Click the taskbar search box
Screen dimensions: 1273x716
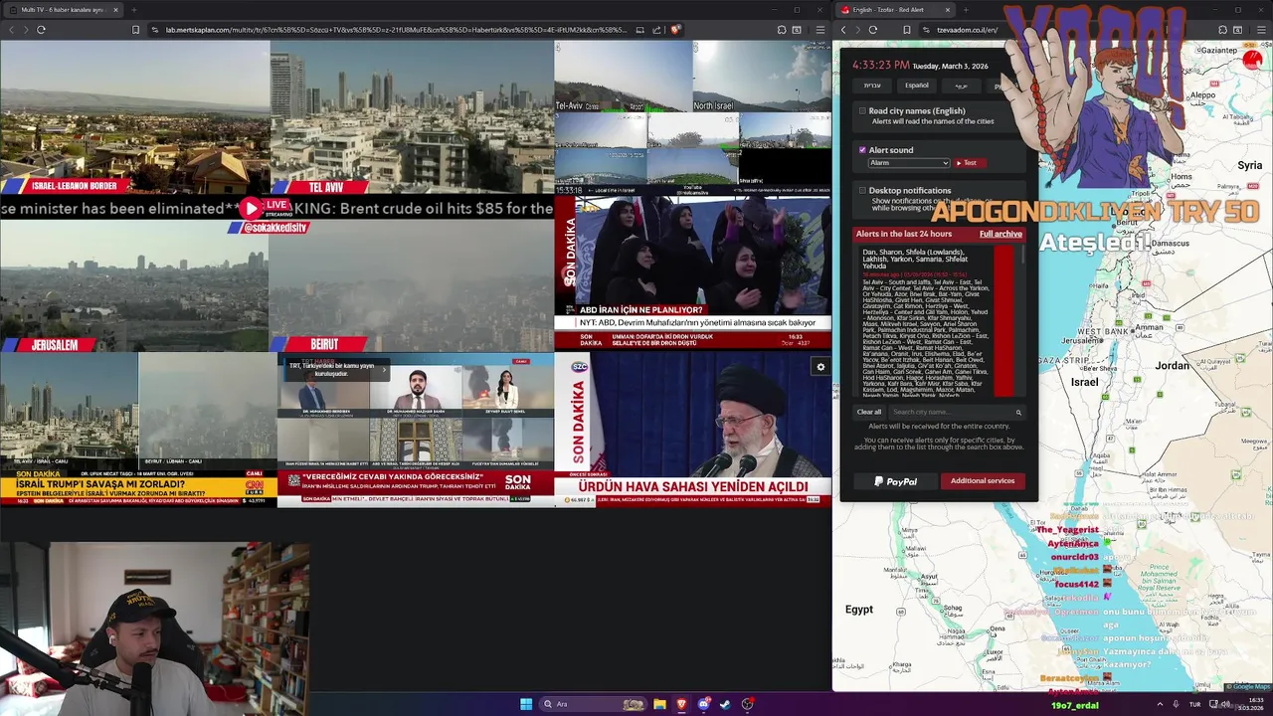coord(593,704)
